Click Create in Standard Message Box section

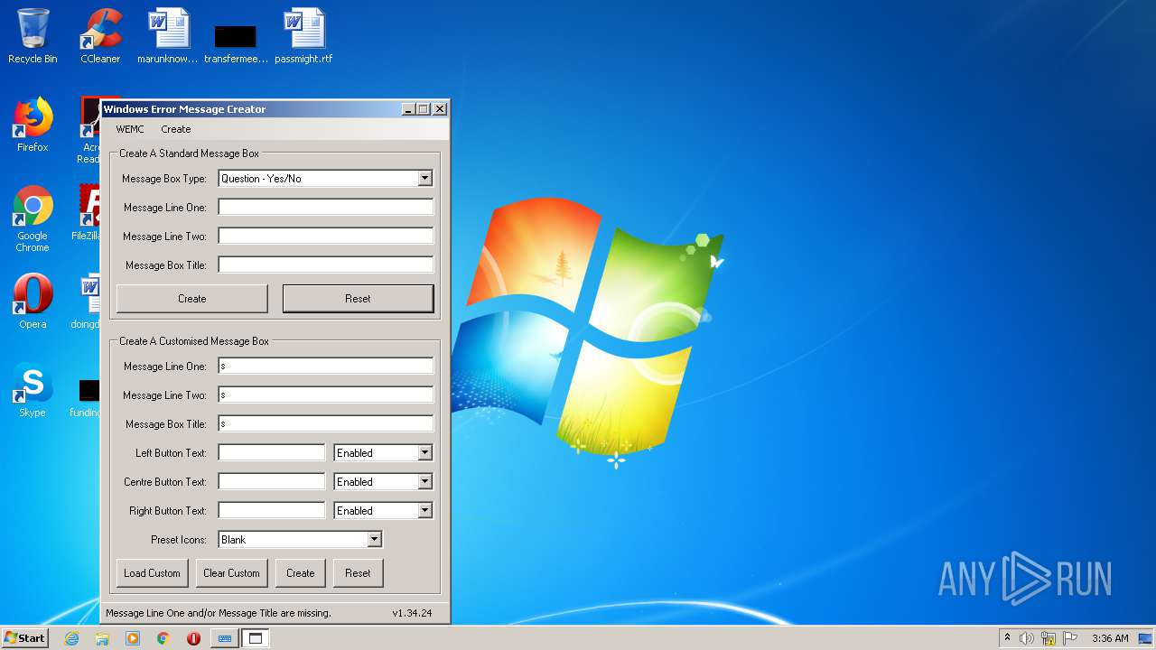coord(192,299)
